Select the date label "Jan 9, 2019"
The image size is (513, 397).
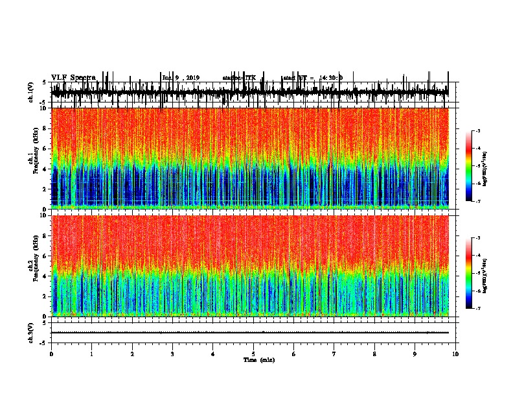[181, 78]
